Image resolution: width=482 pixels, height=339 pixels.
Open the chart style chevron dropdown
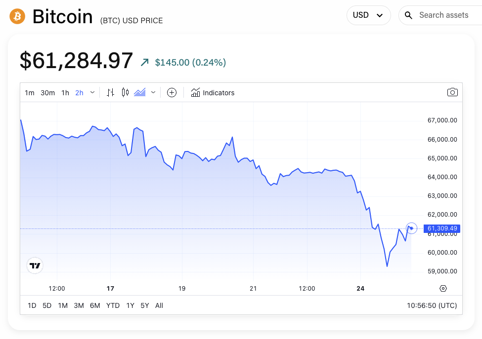[x=153, y=92]
